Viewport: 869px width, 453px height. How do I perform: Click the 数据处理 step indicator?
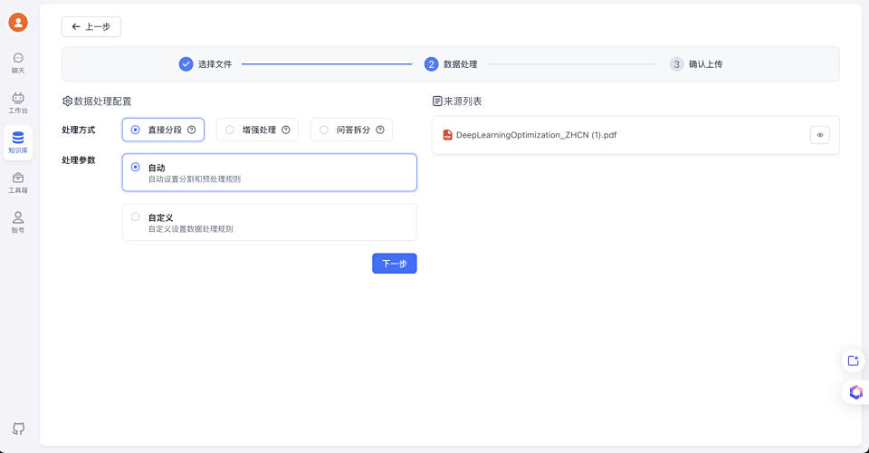click(x=451, y=64)
